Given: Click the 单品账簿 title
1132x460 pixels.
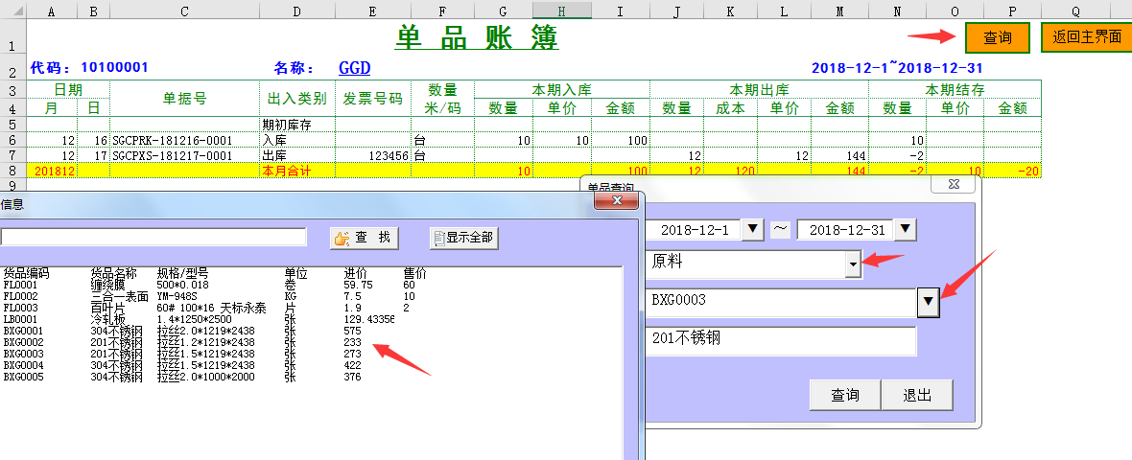Looking at the screenshot, I should 477,37.
